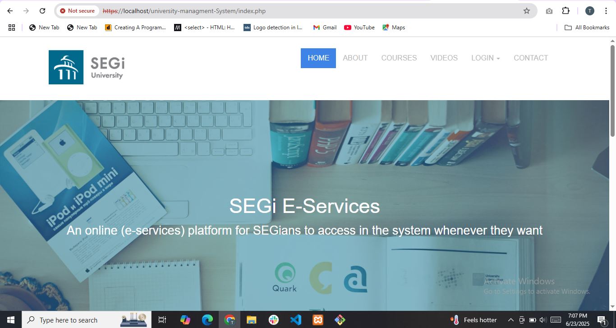616x328 pixels.
Task: Click the touch keyboard tray icon
Action: (x=556, y=320)
